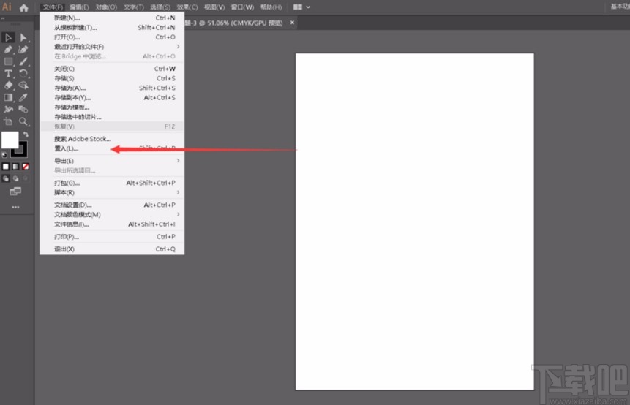The width and height of the screenshot is (630, 405).
Task: Open the 效果(C) menu
Action: [x=187, y=7]
